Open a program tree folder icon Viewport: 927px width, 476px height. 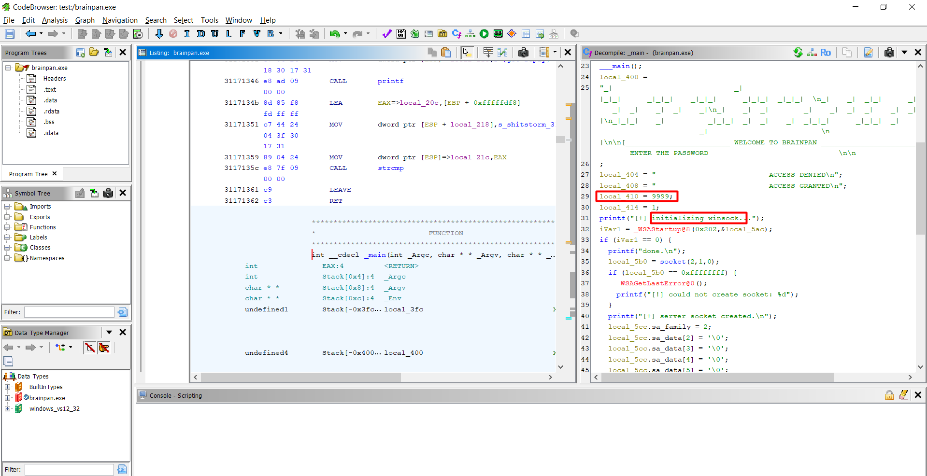(x=94, y=53)
